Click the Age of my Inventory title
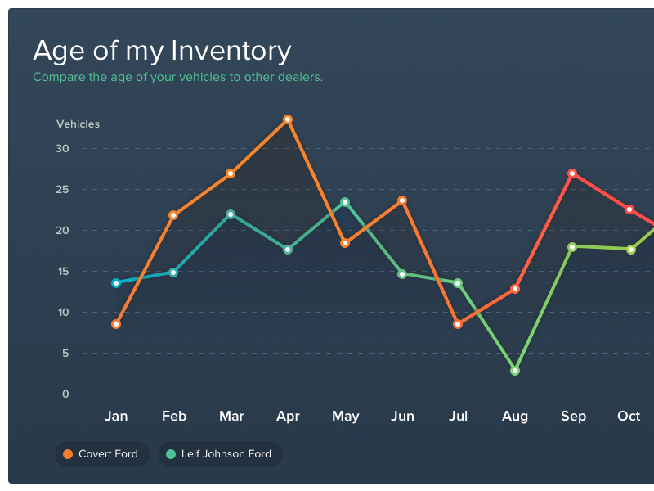The image size is (654, 491). click(x=162, y=51)
